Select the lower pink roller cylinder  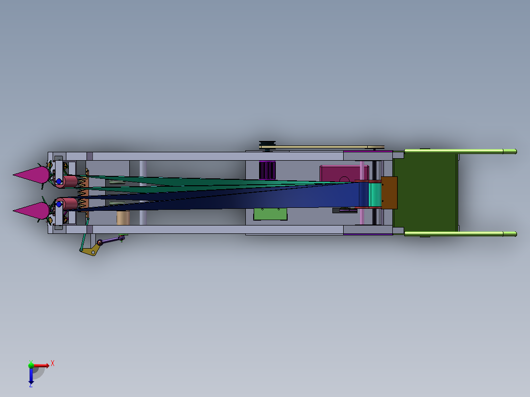point(70,203)
